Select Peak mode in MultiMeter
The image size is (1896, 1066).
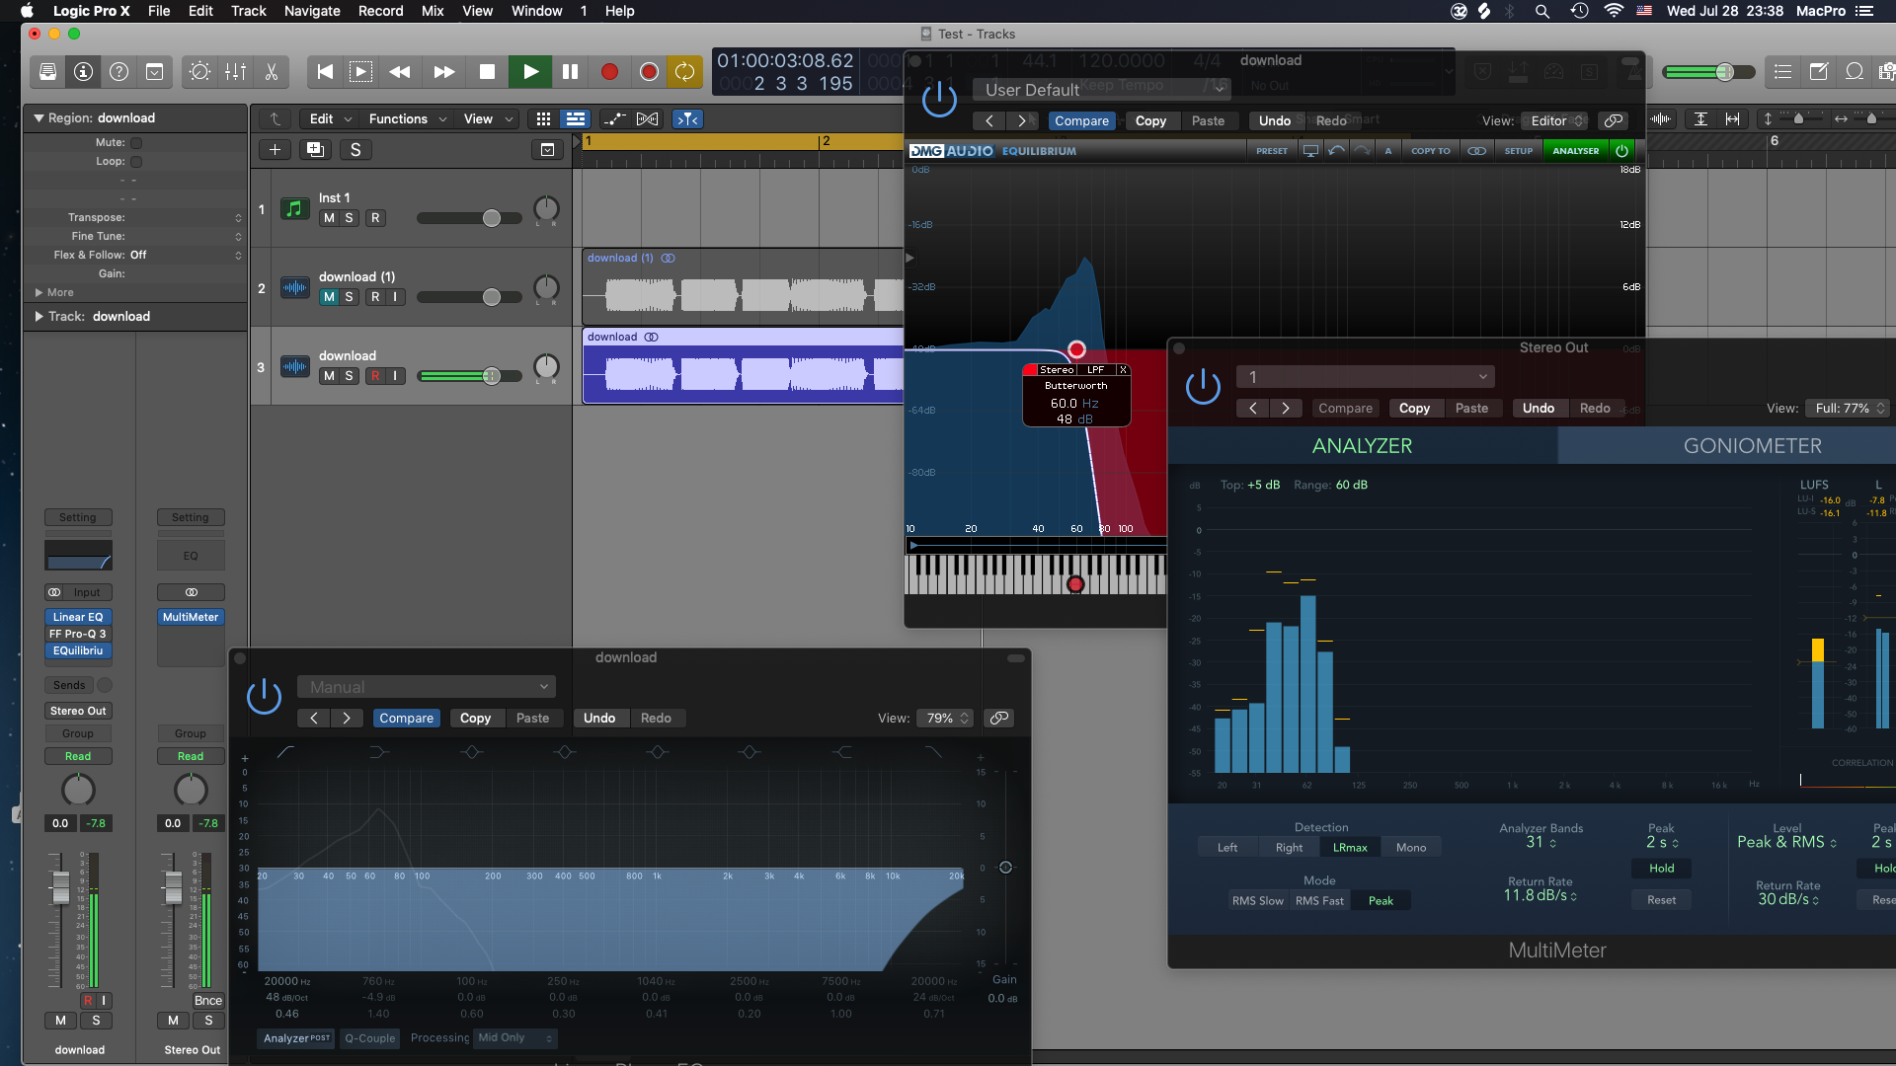[x=1380, y=901]
